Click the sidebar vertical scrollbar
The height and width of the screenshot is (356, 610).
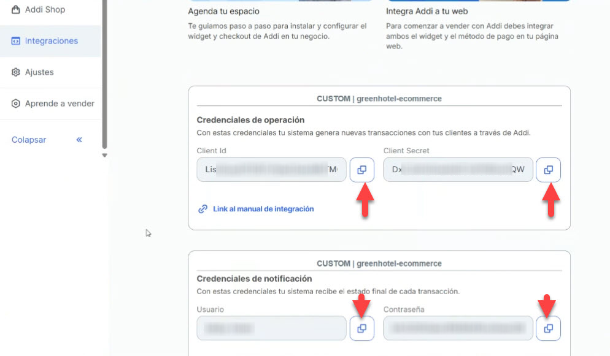pyautogui.click(x=104, y=74)
